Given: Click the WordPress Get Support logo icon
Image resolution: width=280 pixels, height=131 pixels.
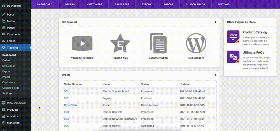Looking at the screenshot, I should click(196, 43).
